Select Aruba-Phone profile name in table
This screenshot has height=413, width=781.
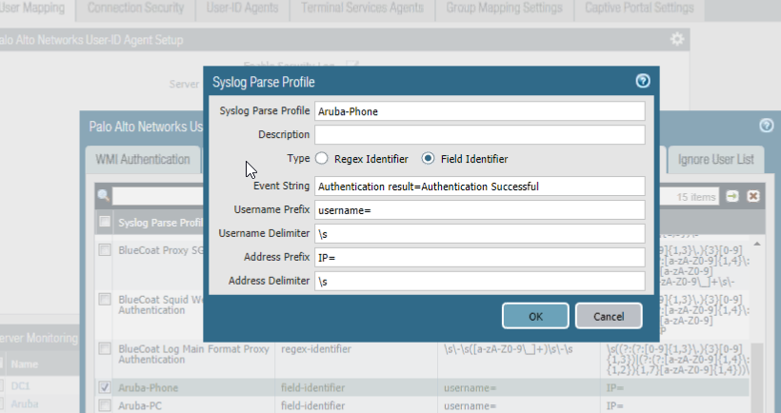[148, 387]
